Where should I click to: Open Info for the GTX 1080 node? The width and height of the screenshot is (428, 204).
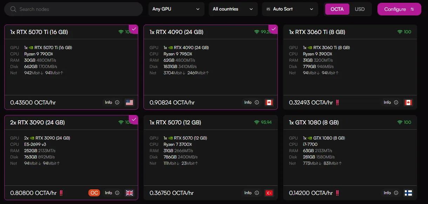point(391,193)
